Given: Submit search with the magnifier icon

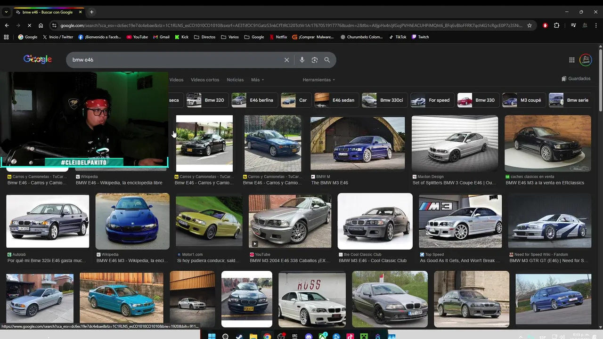Looking at the screenshot, I should [327, 60].
